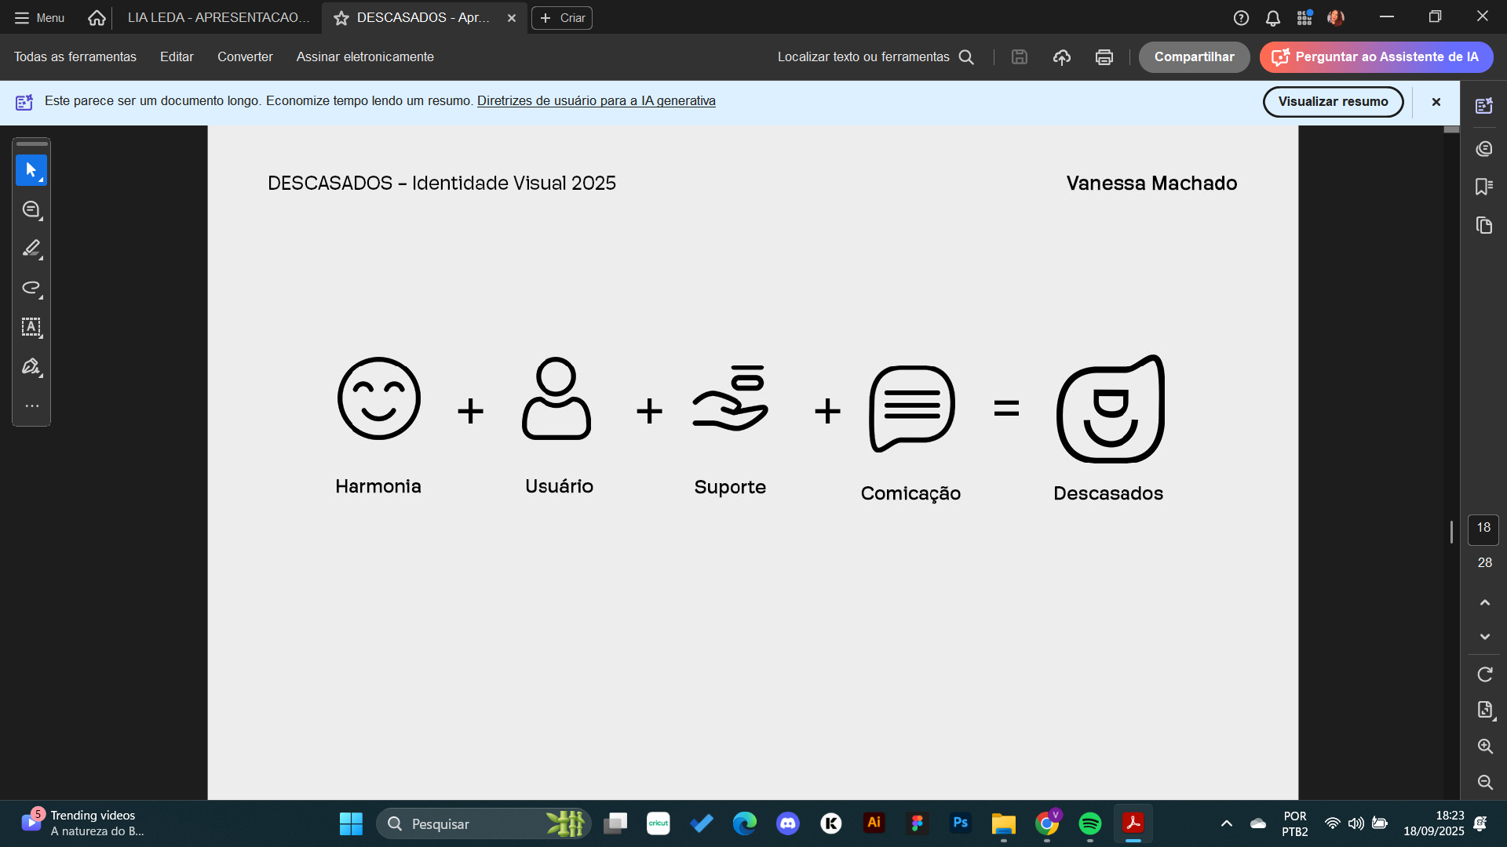Pick the freehand Draw tool
The image size is (1507, 847).
click(x=31, y=289)
